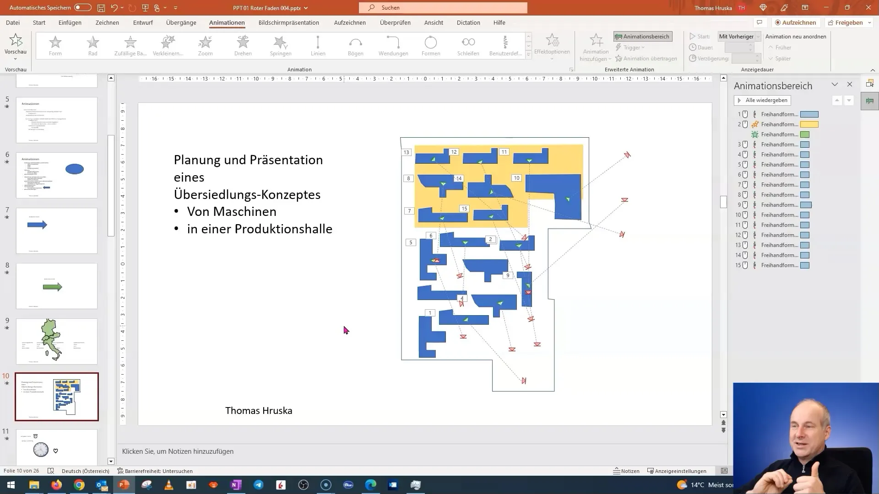Select the blue timing bar of animation 1
The image size is (879, 494).
click(809, 114)
